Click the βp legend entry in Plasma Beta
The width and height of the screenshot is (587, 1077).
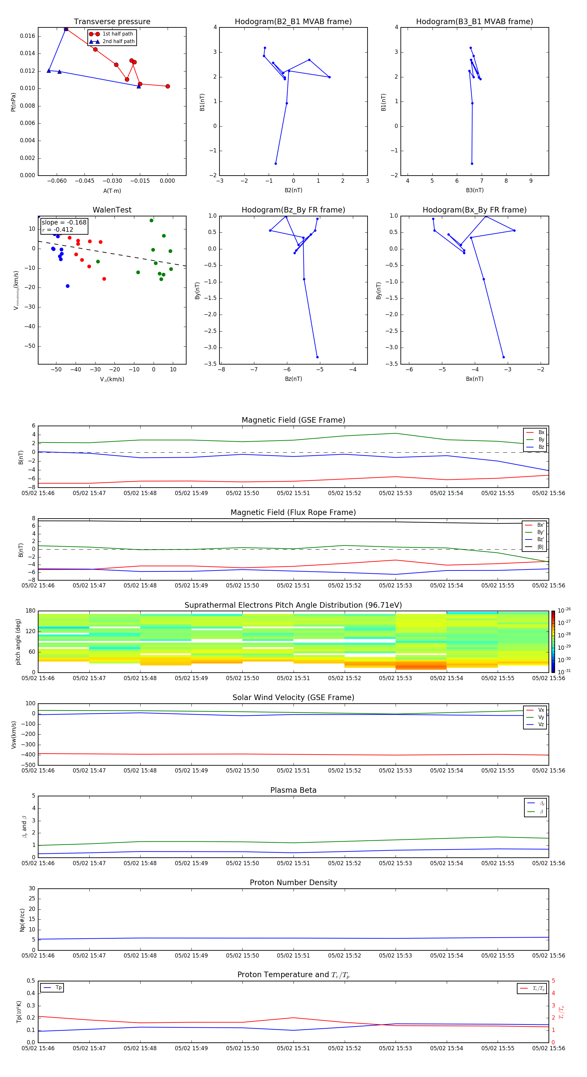[535, 803]
